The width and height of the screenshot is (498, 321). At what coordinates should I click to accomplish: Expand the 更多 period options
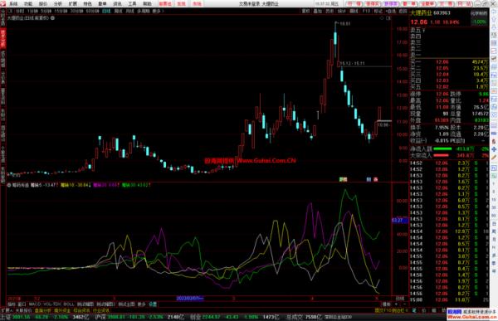157,11
